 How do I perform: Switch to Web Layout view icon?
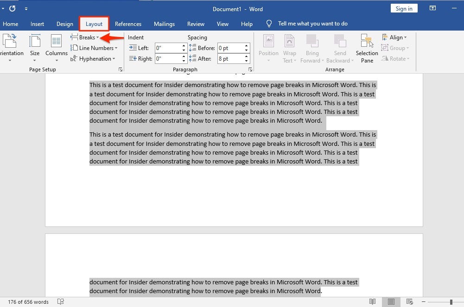[x=409, y=301]
